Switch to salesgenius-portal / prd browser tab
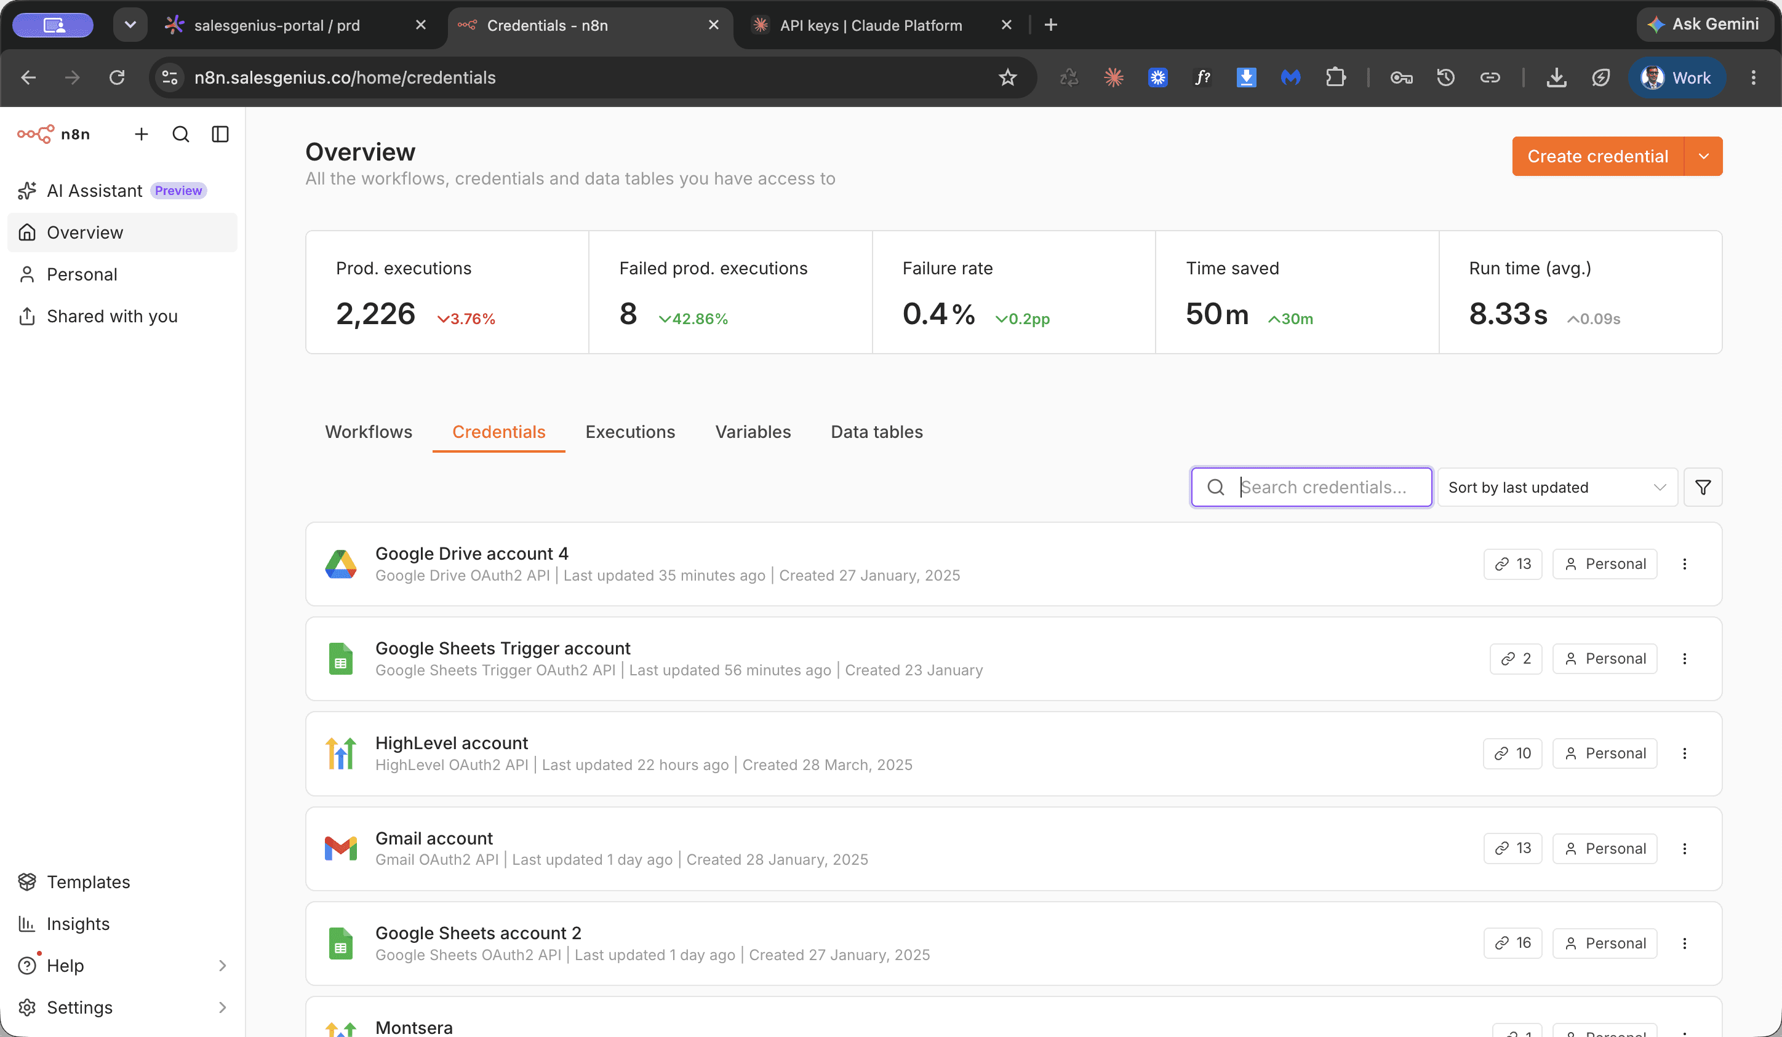 297,25
